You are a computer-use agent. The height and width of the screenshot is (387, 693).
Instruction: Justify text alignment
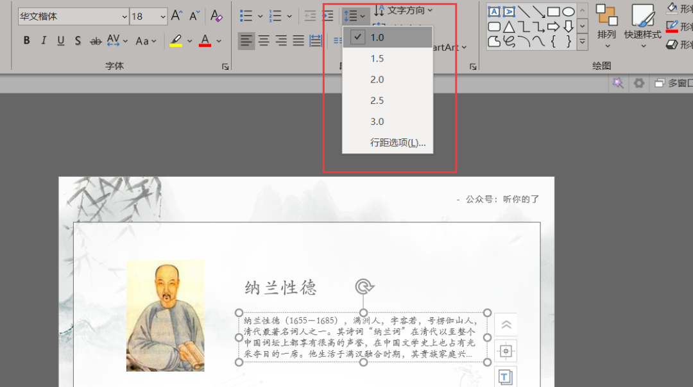(298, 41)
